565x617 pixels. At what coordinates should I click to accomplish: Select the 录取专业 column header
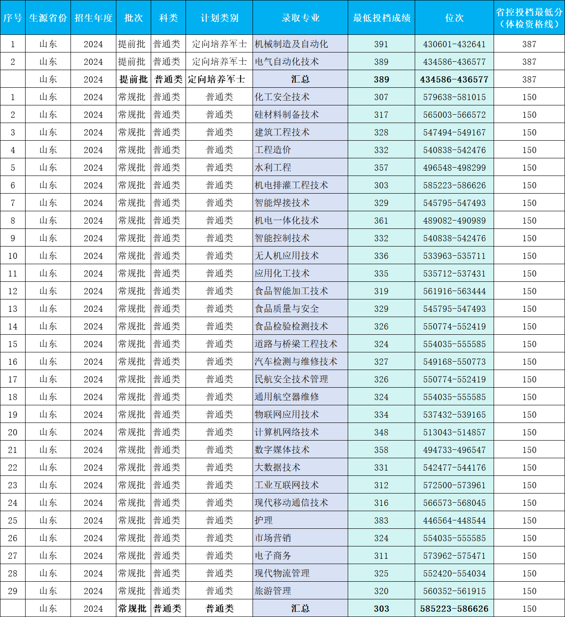click(x=300, y=18)
